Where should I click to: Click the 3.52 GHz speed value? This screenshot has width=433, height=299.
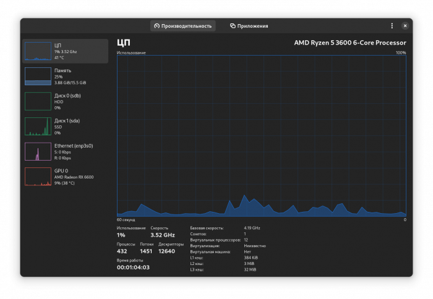[x=162, y=235]
